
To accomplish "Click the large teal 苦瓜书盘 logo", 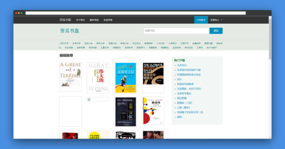I will [x=70, y=31].
